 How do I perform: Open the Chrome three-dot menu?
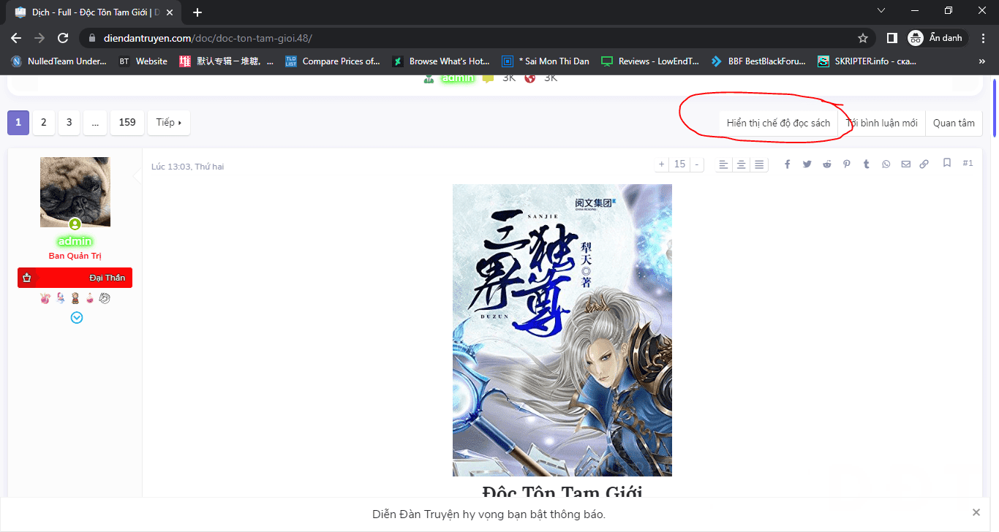click(984, 38)
